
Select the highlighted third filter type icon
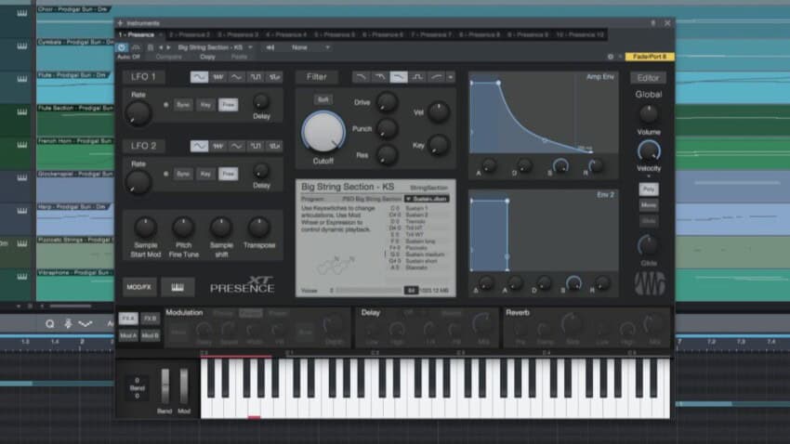tap(399, 77)
